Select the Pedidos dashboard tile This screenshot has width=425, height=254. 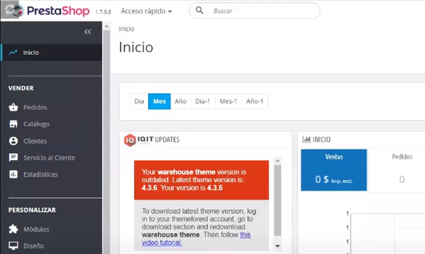402,170
